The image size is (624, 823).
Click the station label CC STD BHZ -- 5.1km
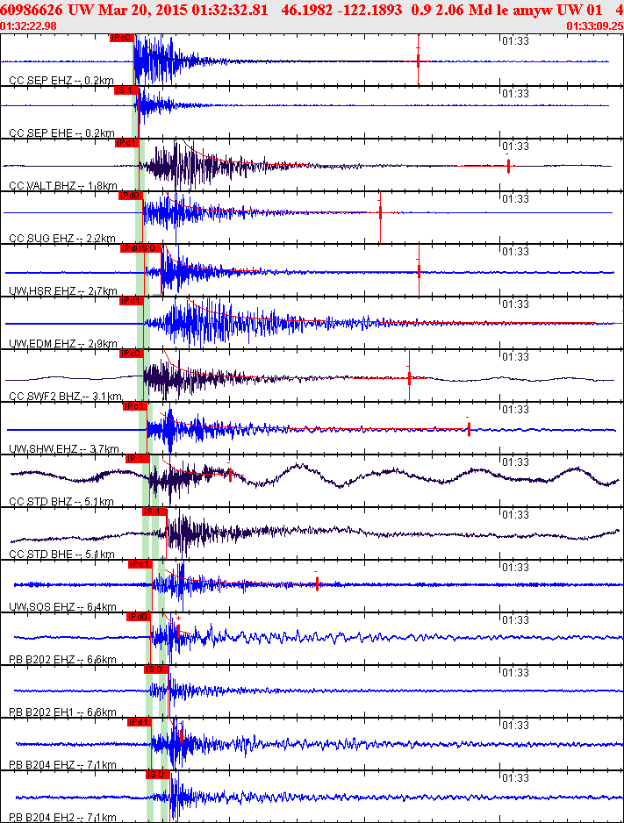click(x=61, y=501)
